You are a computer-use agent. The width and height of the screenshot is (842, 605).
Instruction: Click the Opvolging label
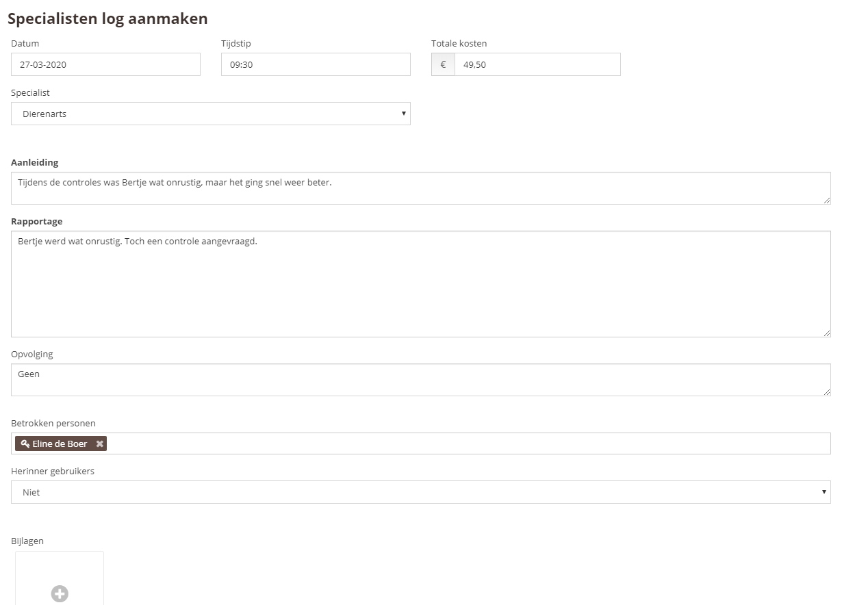coord(32,355)
